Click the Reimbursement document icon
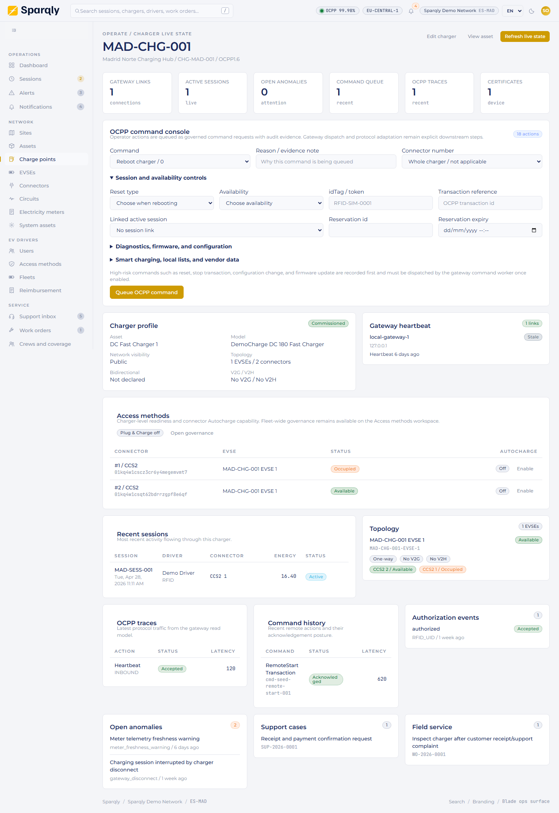This screenshot has width=559, height=813. tap(12, 290)
